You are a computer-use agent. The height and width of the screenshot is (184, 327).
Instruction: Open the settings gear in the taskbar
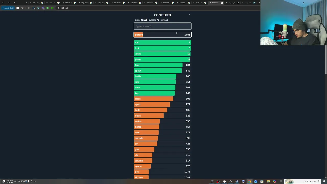coord(231,181)
